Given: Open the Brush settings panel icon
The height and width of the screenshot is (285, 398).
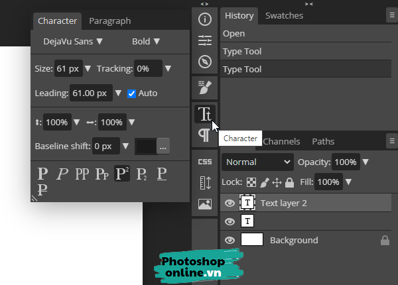Looking at the screenshot, I should click(204, 85).
